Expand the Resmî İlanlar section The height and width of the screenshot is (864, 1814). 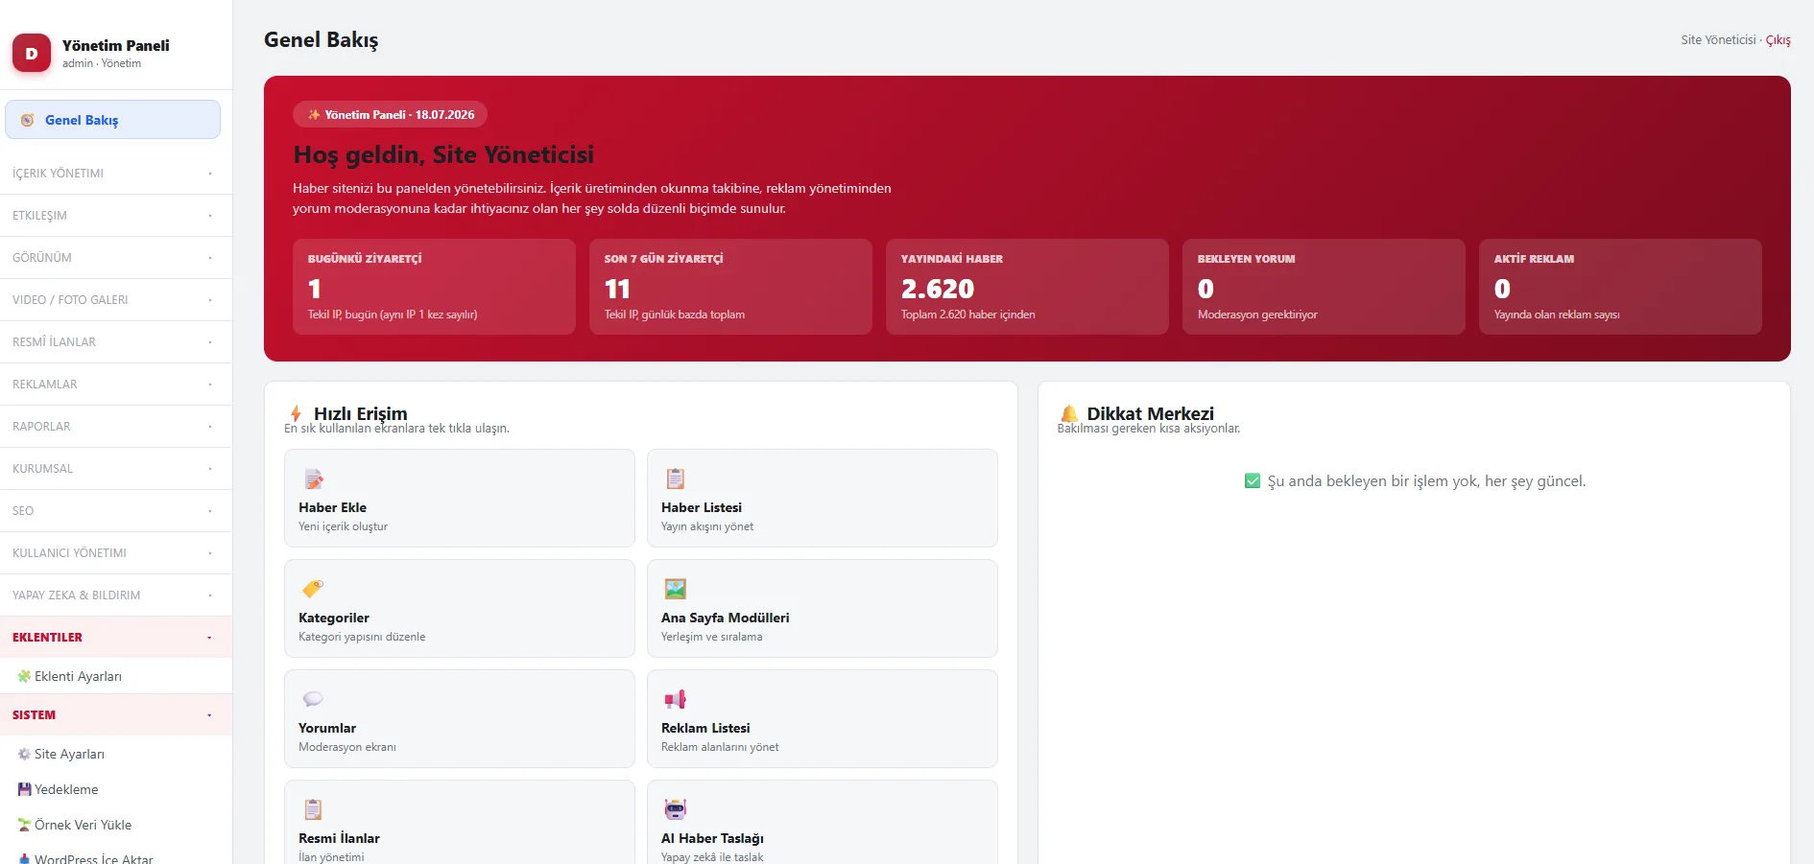click(x=116, y=342)
